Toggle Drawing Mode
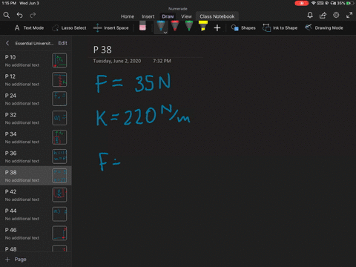The height and width of the screenshot is (267, 356). (x=324, y=27)
